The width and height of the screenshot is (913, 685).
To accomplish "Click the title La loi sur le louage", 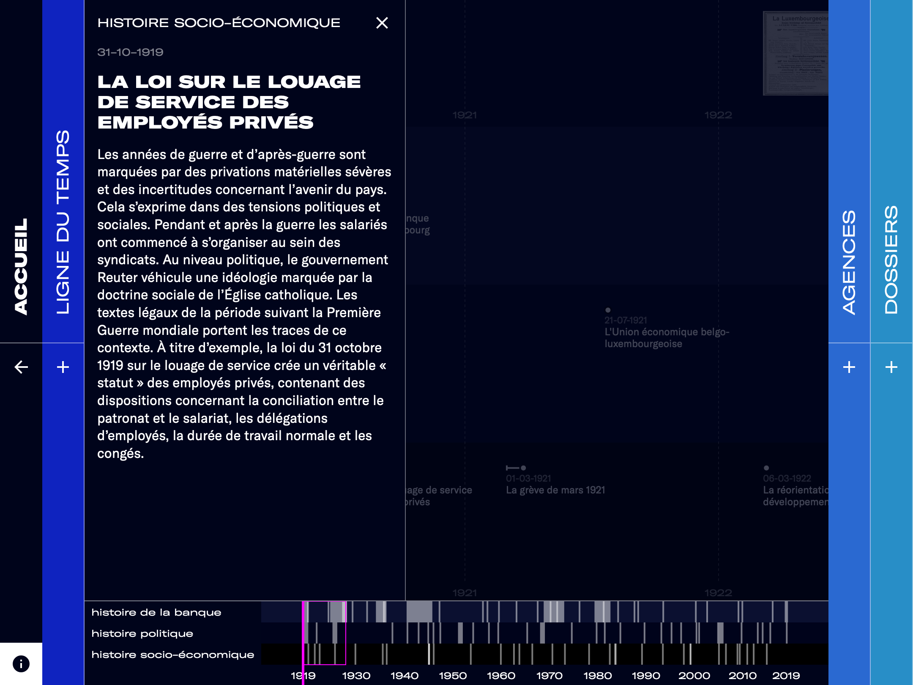I will point(229,102).
